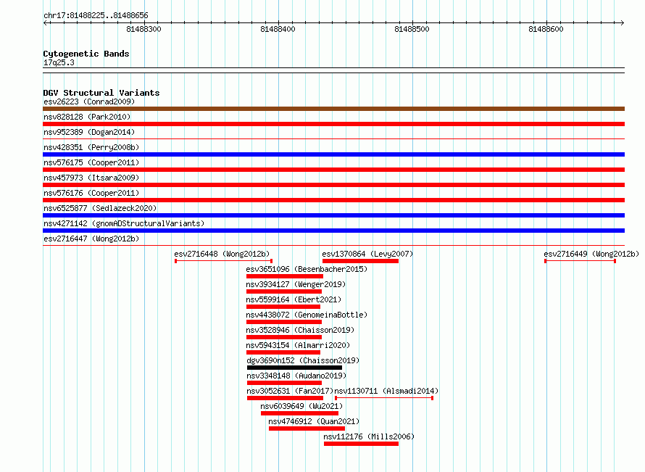Select the blue nsv428351 variant bar
Image resolution: width=645 pixels, height=472 pixels.
pyautogui.click(x=333, y=154)
